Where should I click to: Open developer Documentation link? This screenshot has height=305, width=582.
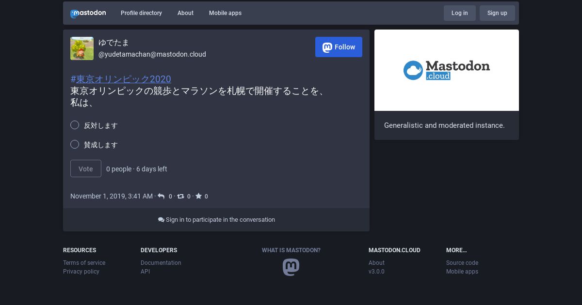tap(161, 263)
